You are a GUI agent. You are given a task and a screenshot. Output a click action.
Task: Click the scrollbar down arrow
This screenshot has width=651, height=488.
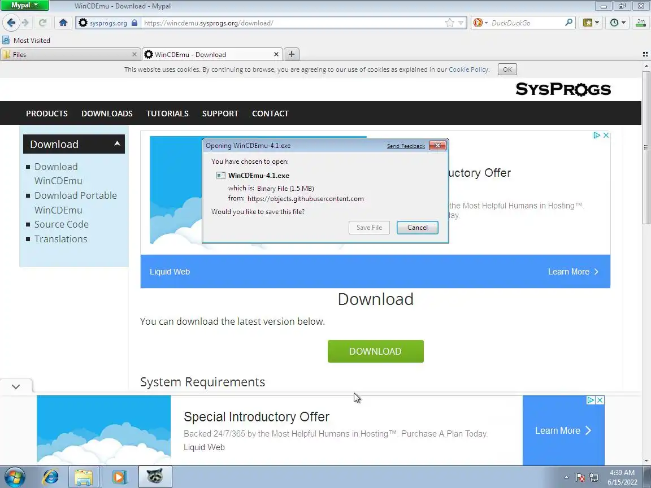point(646,461)
